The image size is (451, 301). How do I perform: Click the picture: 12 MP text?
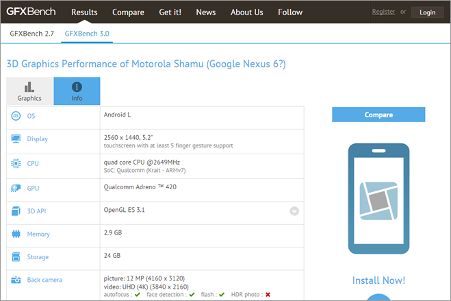[x=144, y=278]
